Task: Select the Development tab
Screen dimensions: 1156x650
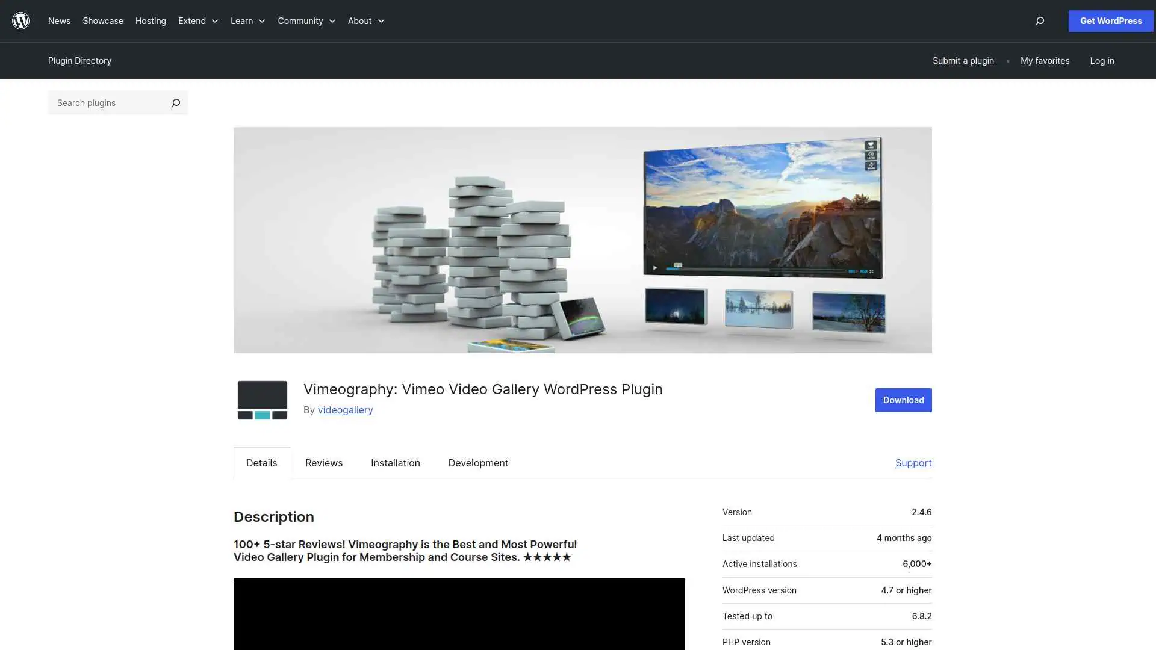Action: (x=477, y=463)
